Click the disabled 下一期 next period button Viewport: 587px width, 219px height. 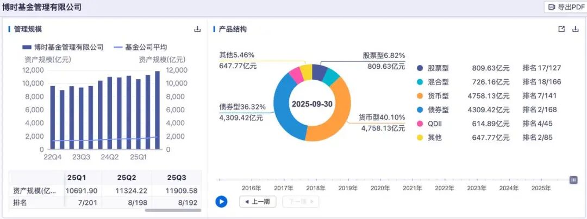point(301,202)
